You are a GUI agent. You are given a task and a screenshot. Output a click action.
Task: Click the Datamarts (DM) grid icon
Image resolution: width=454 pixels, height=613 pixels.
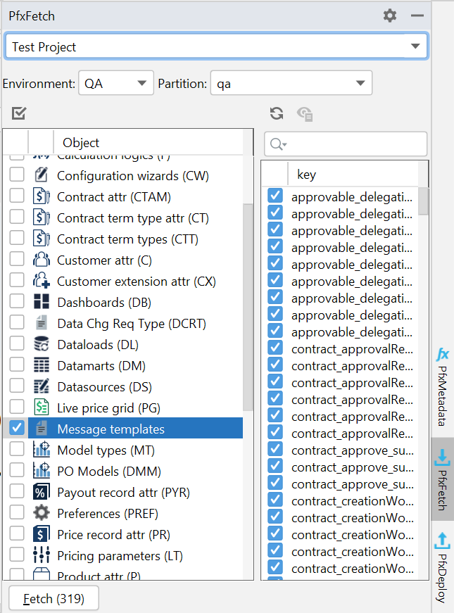41,365
